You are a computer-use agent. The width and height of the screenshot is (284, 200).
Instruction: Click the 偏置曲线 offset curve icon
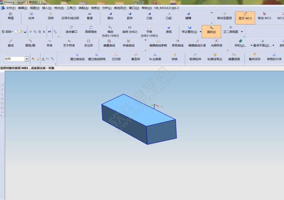[109, 43]
